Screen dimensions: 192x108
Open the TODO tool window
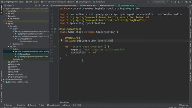[77, 105]
